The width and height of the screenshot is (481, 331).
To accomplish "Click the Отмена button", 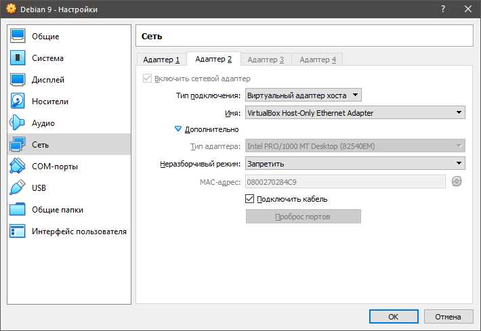I will [x=448, y=317].
